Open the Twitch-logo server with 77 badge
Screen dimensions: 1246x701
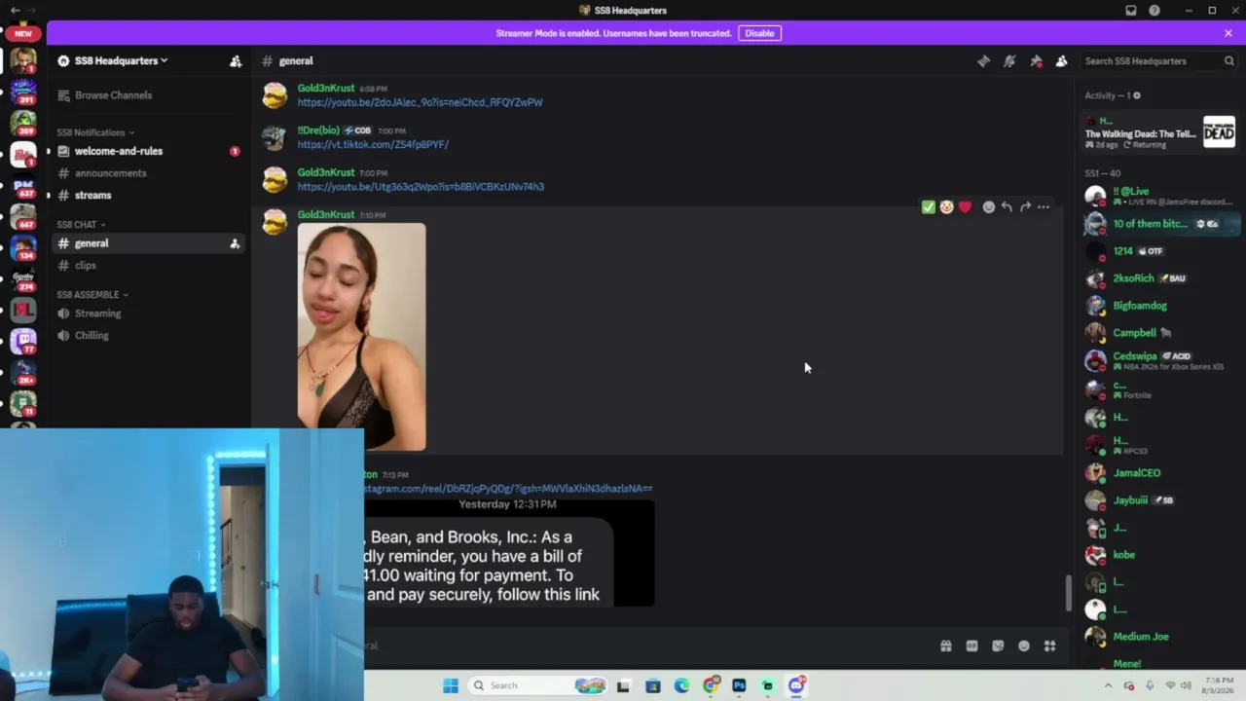point(23,342)
